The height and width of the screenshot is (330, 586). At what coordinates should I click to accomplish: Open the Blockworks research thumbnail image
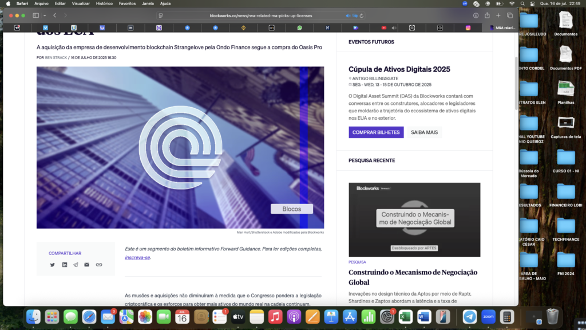(414, 219)
